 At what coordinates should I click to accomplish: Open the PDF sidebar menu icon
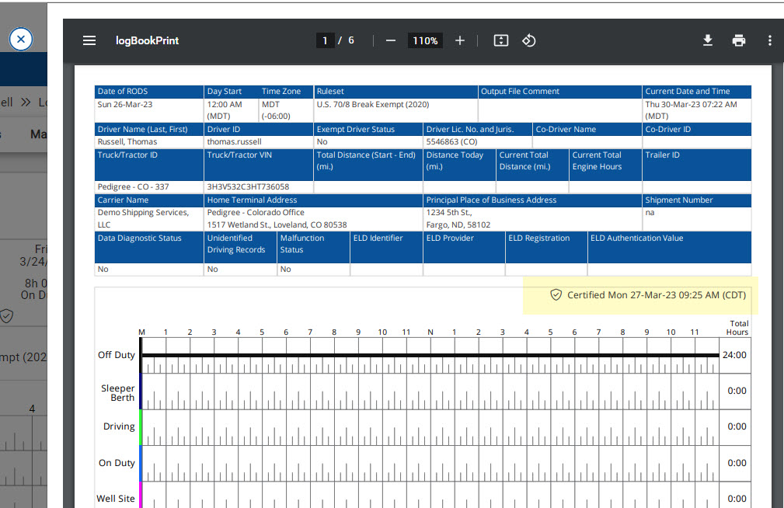(x=89, y=40)
